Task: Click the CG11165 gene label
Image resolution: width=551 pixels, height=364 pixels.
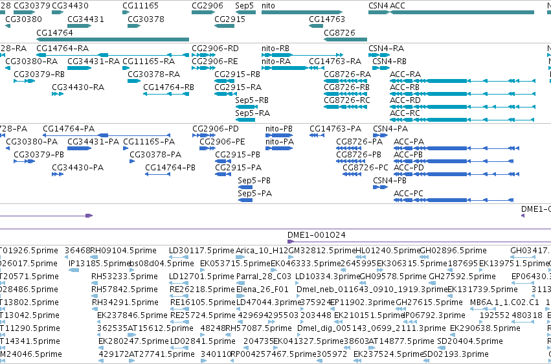Action: click(141, 6)
